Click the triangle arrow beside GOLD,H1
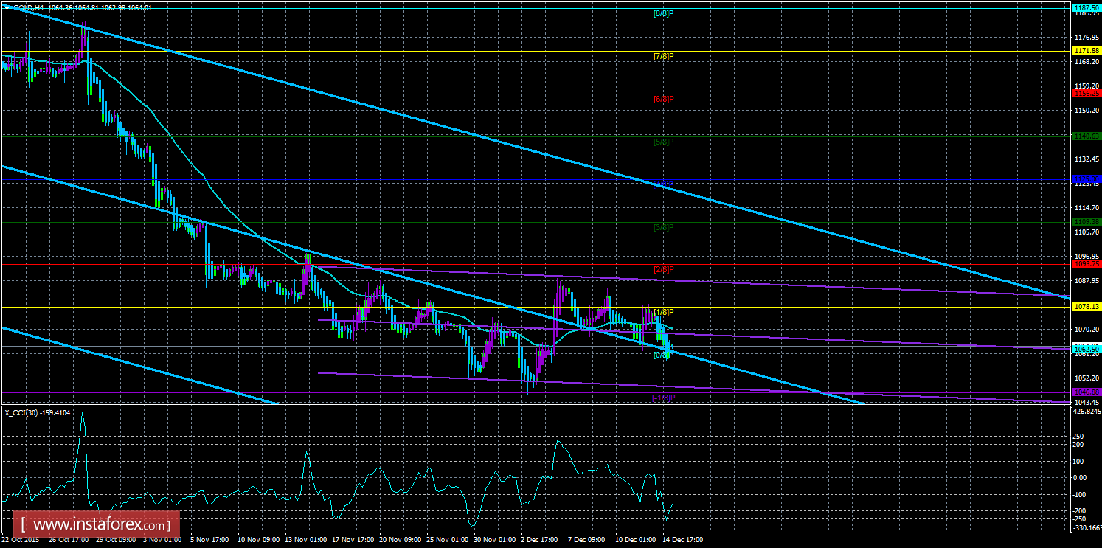This screenshot has height=548, width=1102. pos(7,7)
